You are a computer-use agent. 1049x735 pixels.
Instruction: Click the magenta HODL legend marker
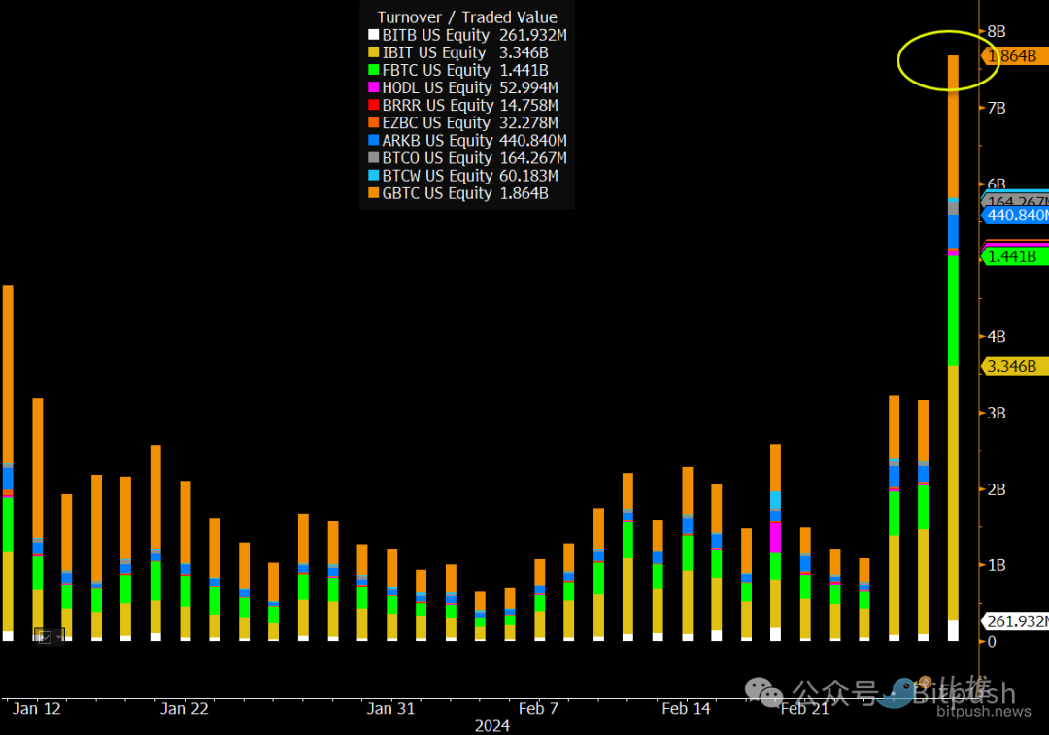[373, 88]
